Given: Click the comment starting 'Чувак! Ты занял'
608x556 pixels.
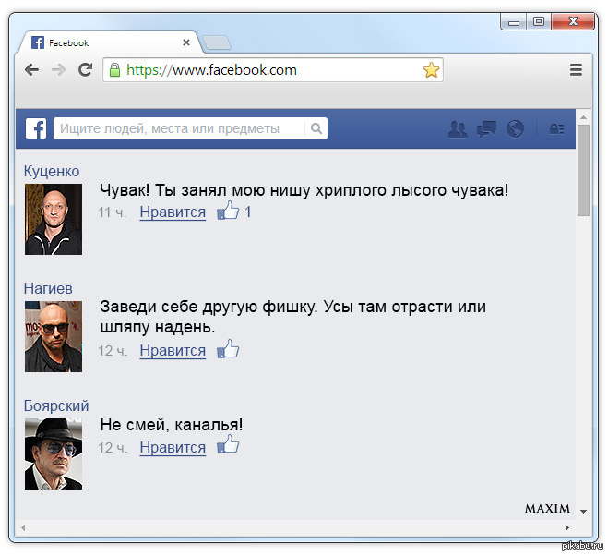Looking at the screenshot, I should 304,190.
